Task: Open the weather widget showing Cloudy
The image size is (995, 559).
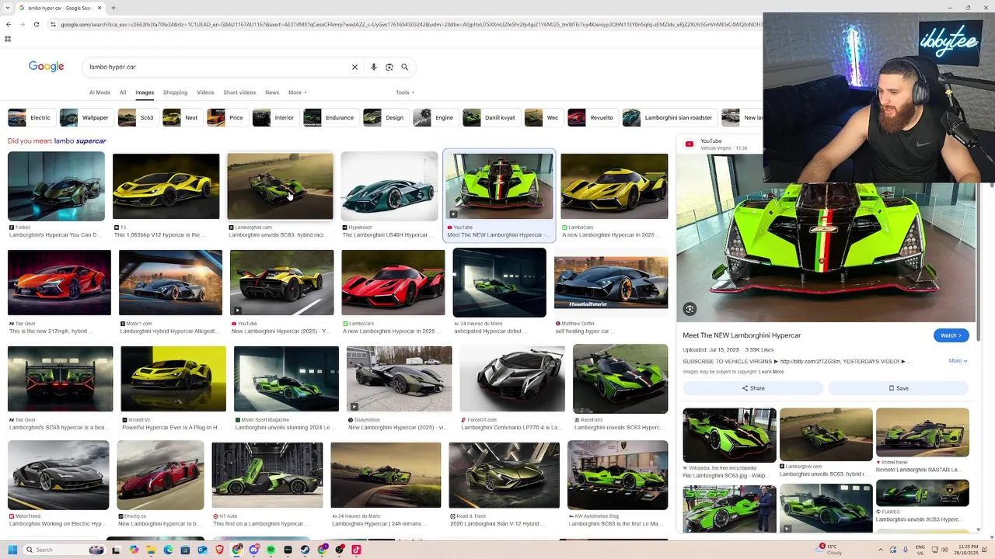Action: (x=830, y=550)
